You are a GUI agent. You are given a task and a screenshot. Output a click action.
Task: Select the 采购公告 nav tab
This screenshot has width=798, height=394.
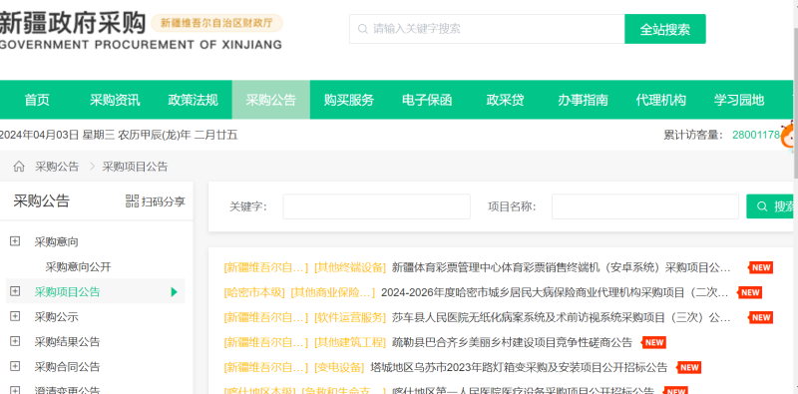(x=270, y=100)
